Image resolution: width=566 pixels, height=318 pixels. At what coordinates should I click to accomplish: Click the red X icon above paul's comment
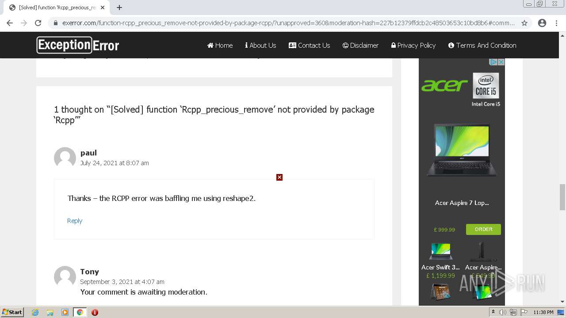(279, 177)
